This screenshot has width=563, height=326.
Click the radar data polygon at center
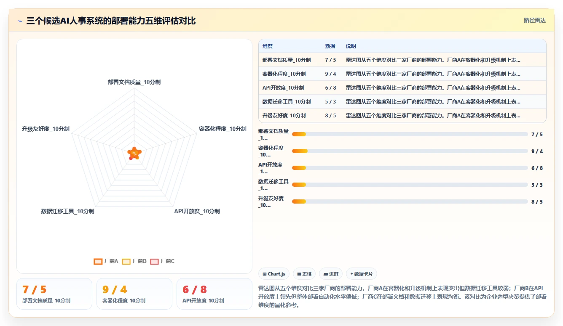[134, 154]
